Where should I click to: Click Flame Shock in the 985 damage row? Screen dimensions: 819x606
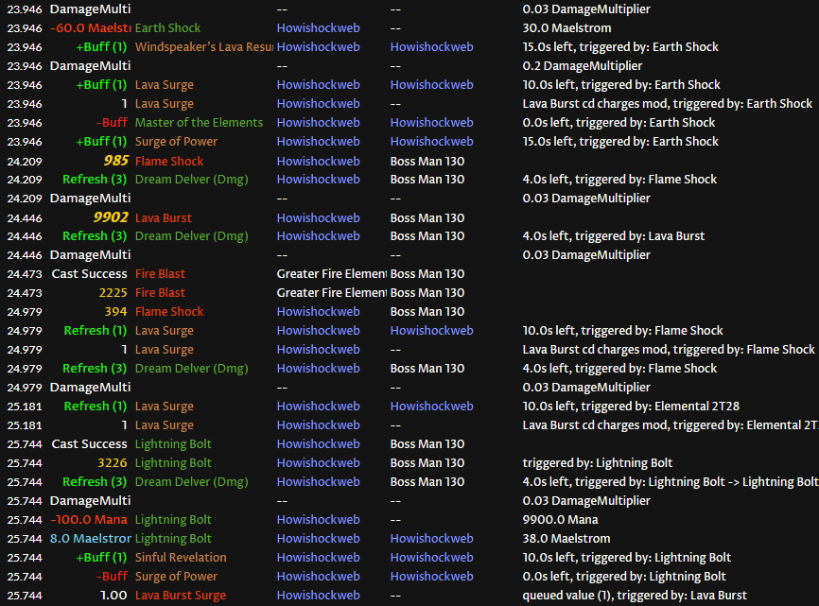pyautogui.click(x=169, y=162)
